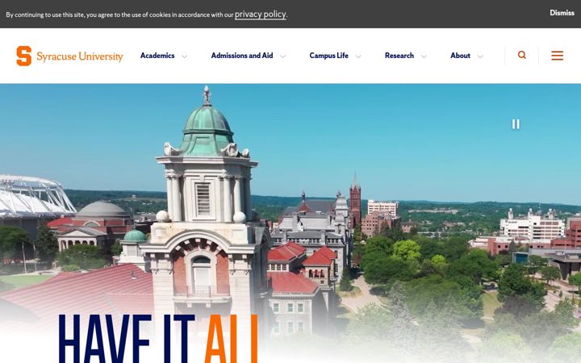
Task: Open the Campus Life menu item
Action: tap(328, 56)
